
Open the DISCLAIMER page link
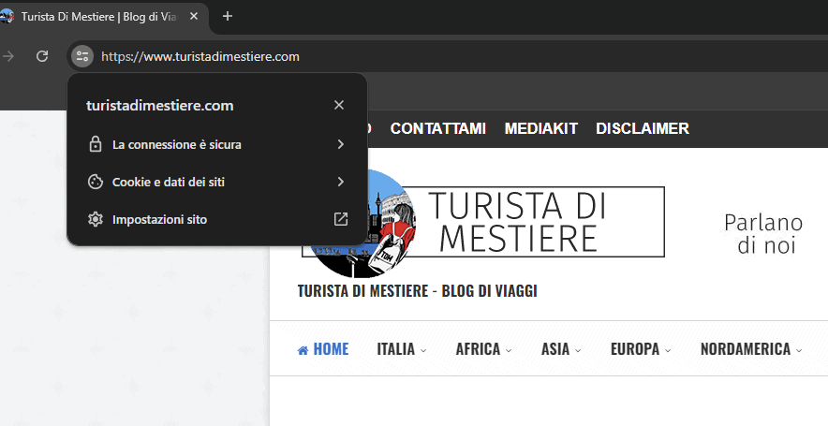[643, 128]
